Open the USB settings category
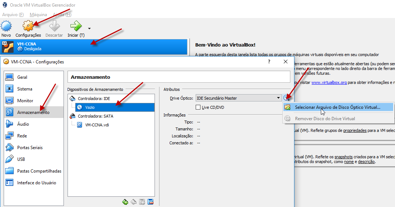 [x=34, y=159]
